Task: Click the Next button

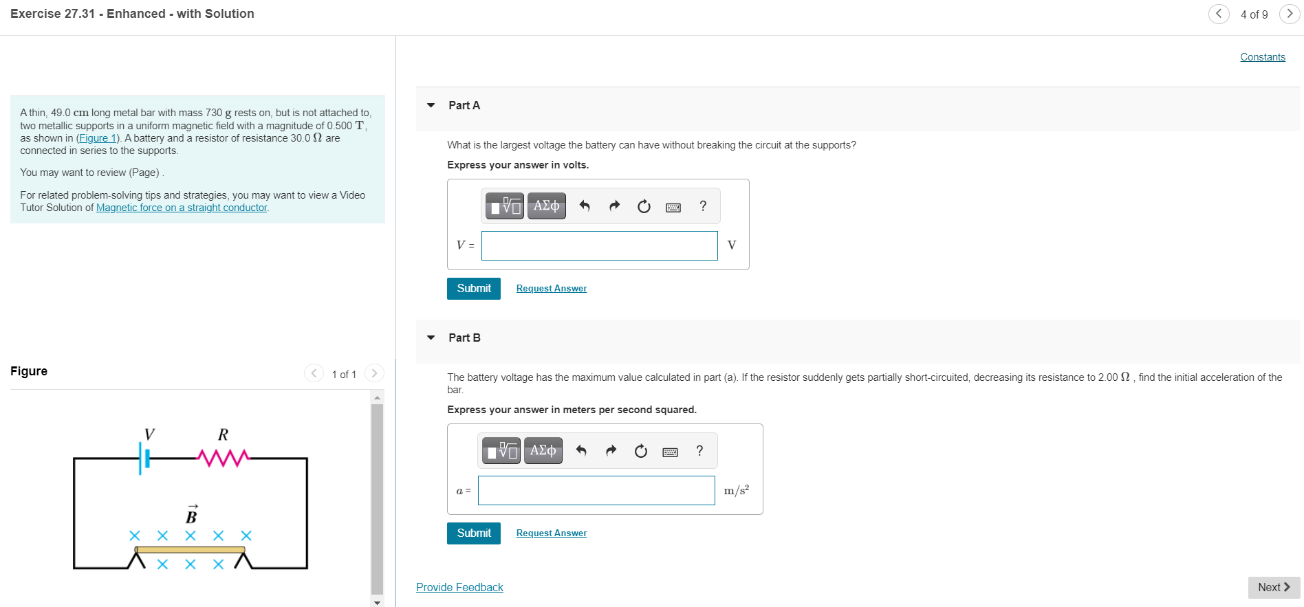Action: click(x=1274, y=587)
